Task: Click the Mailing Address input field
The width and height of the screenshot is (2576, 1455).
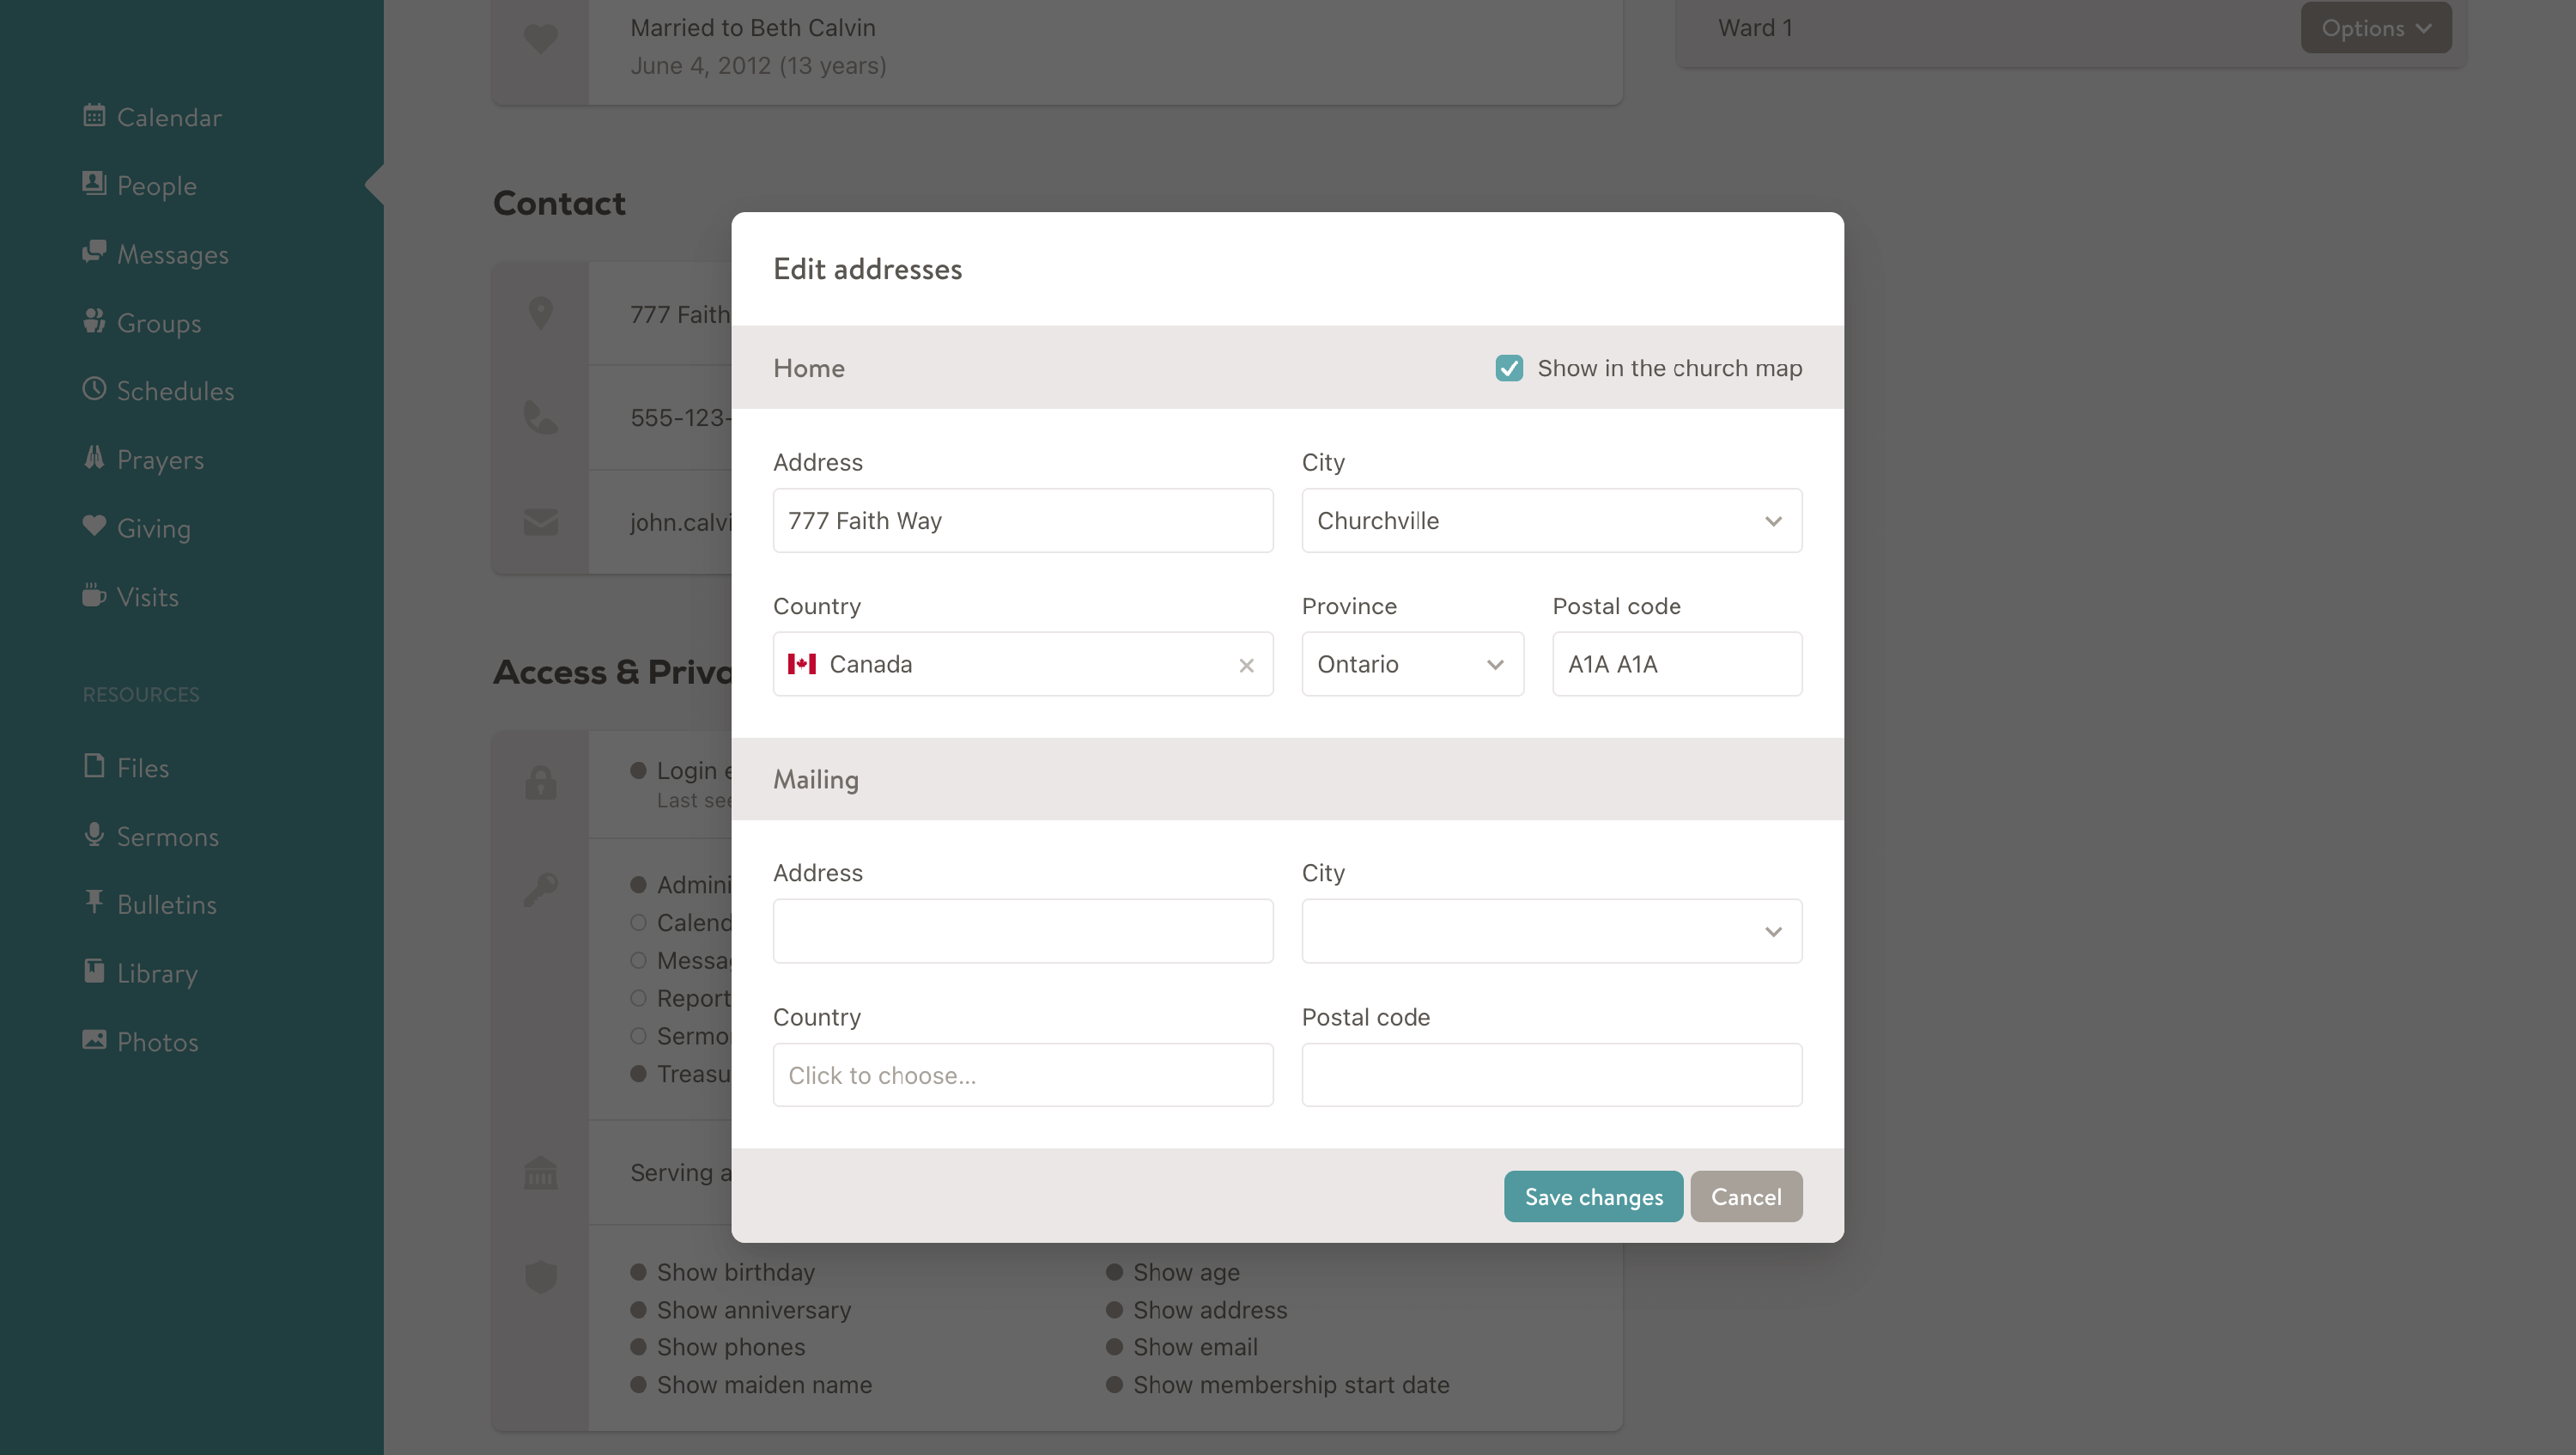Action: click(x=1022, y=931)
